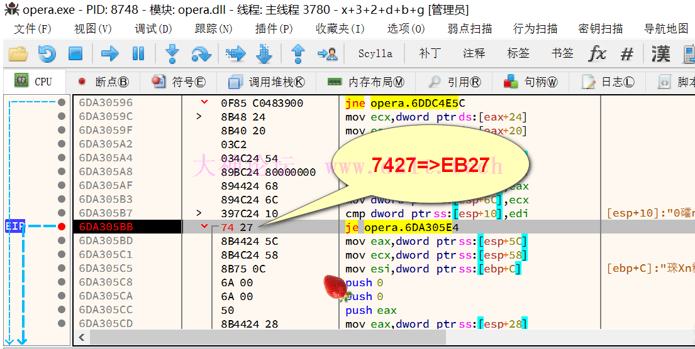Click the horizontal scrollbar left arrow
Image resolution: width=695 pixels, height=349 pixels.
[81, 338]
